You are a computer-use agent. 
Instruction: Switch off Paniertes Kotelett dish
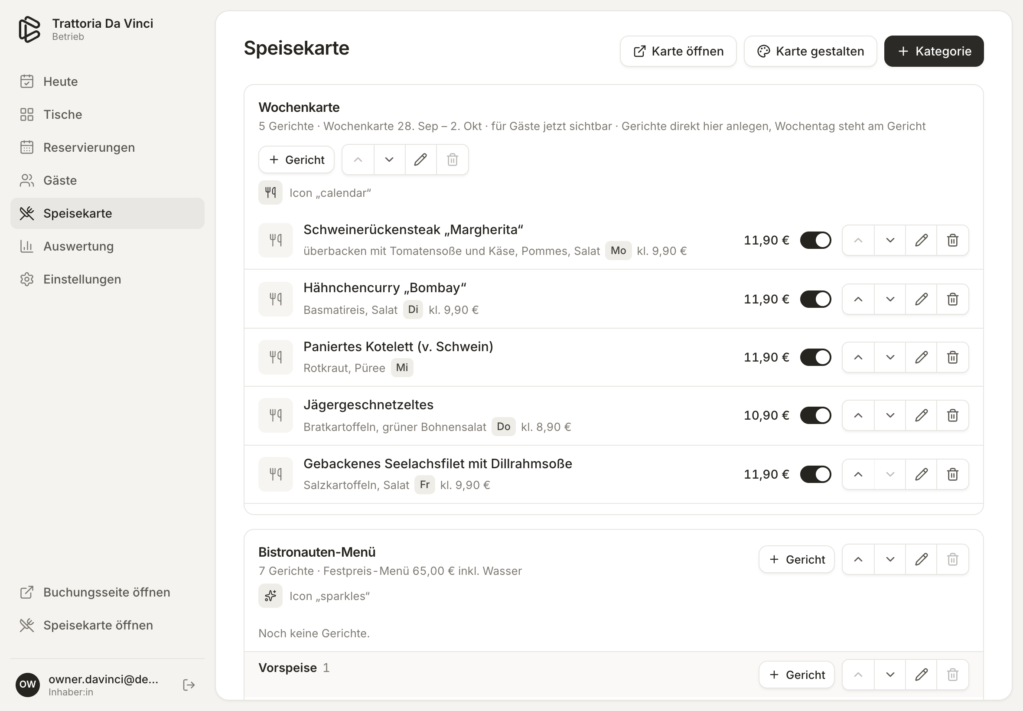(x=815, y=357)
